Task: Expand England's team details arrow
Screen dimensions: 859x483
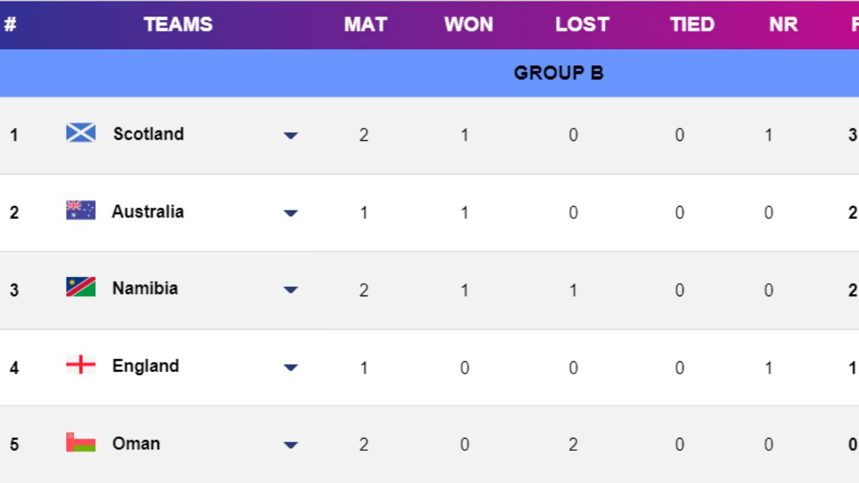Action: [x=291, y=368]
